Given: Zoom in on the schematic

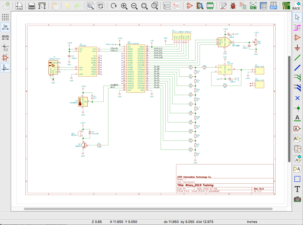Looking at the screenshot, I should 124,6.
